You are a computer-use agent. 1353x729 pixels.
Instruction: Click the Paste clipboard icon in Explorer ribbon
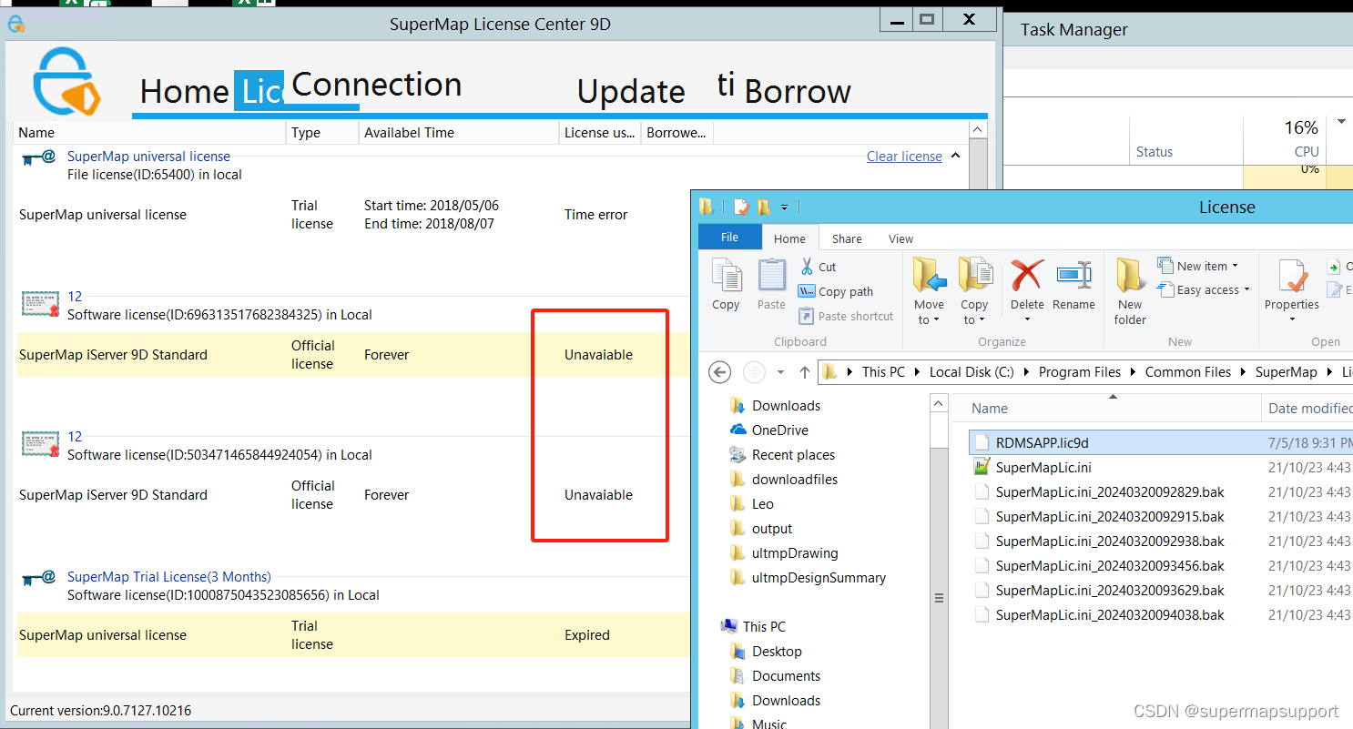coord(771,275)
